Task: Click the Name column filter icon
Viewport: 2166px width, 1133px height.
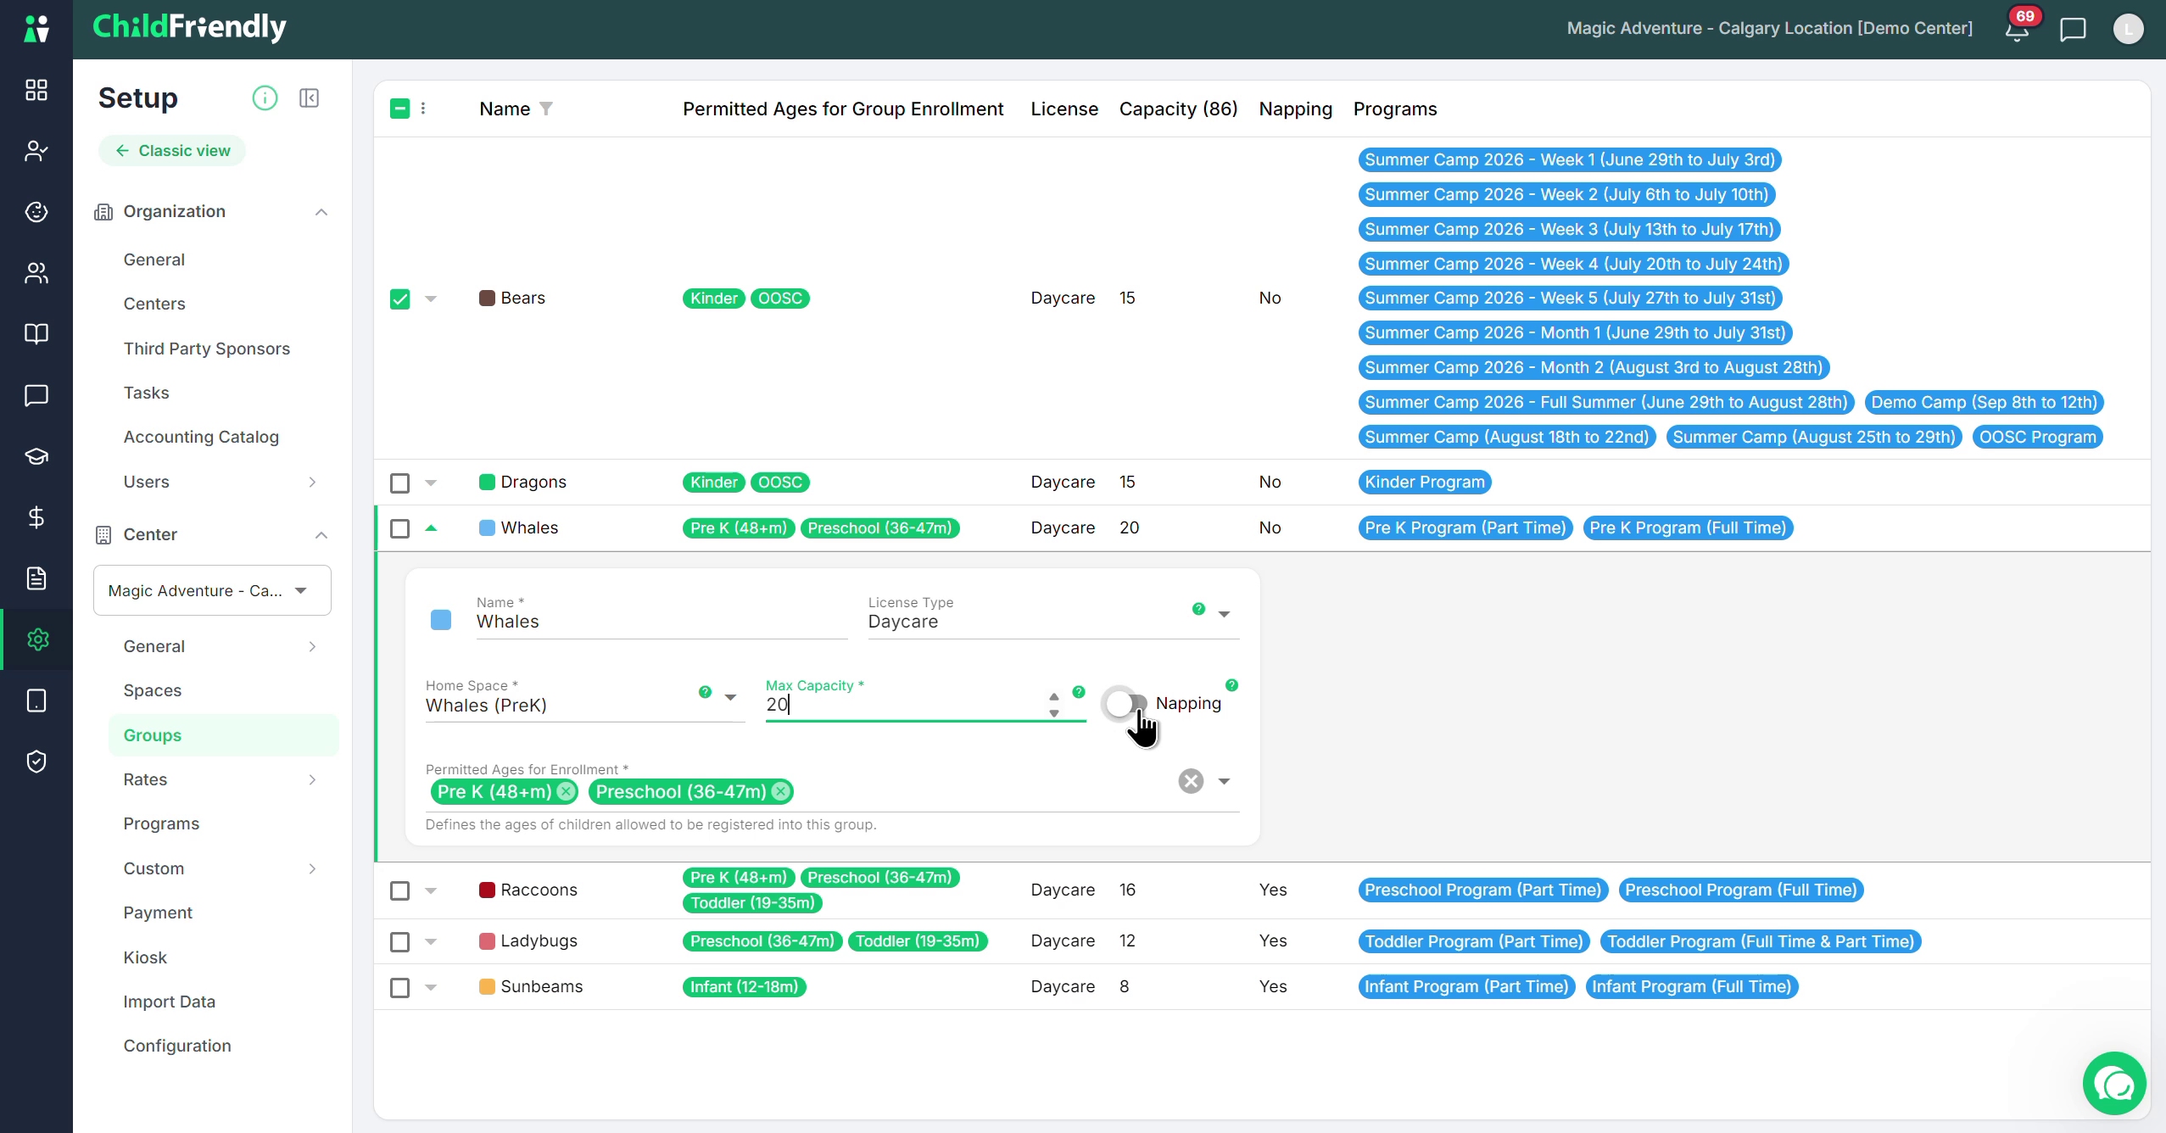Action: click(x=546, y=109)
